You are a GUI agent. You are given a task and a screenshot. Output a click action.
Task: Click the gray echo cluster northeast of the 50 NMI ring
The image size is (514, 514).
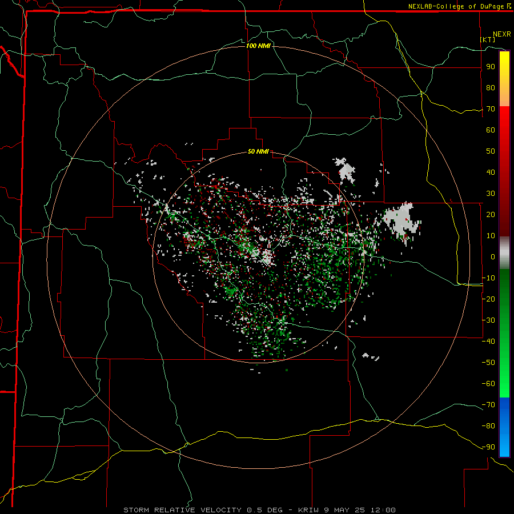345,170
